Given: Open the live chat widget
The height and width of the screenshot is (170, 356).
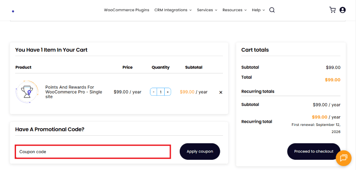Looking at the screenshot, I should (x=344, y=158).
